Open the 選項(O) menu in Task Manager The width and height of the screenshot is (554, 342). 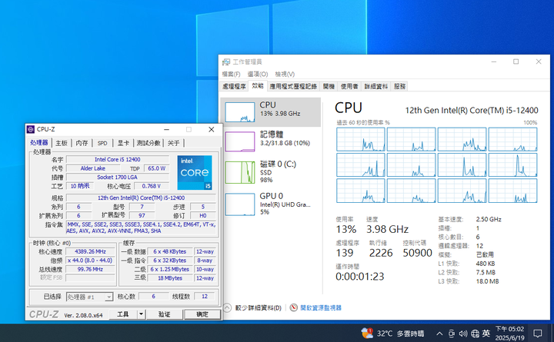coord(258,74)
